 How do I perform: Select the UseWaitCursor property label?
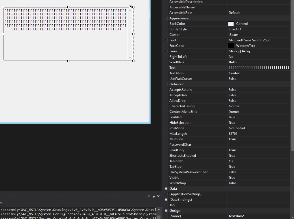(x=181, y=79)
